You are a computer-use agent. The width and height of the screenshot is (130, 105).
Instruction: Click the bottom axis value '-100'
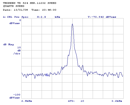(x=17, y=95)
